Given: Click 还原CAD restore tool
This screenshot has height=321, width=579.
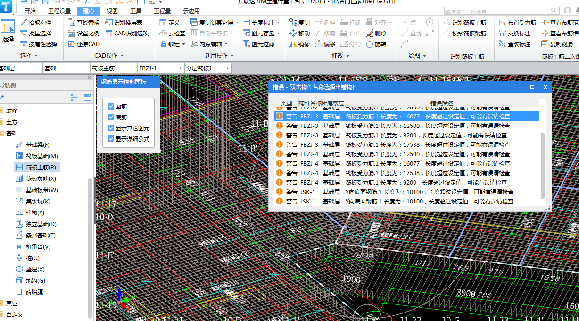Looking at the screenshot, I should (83, 44).
